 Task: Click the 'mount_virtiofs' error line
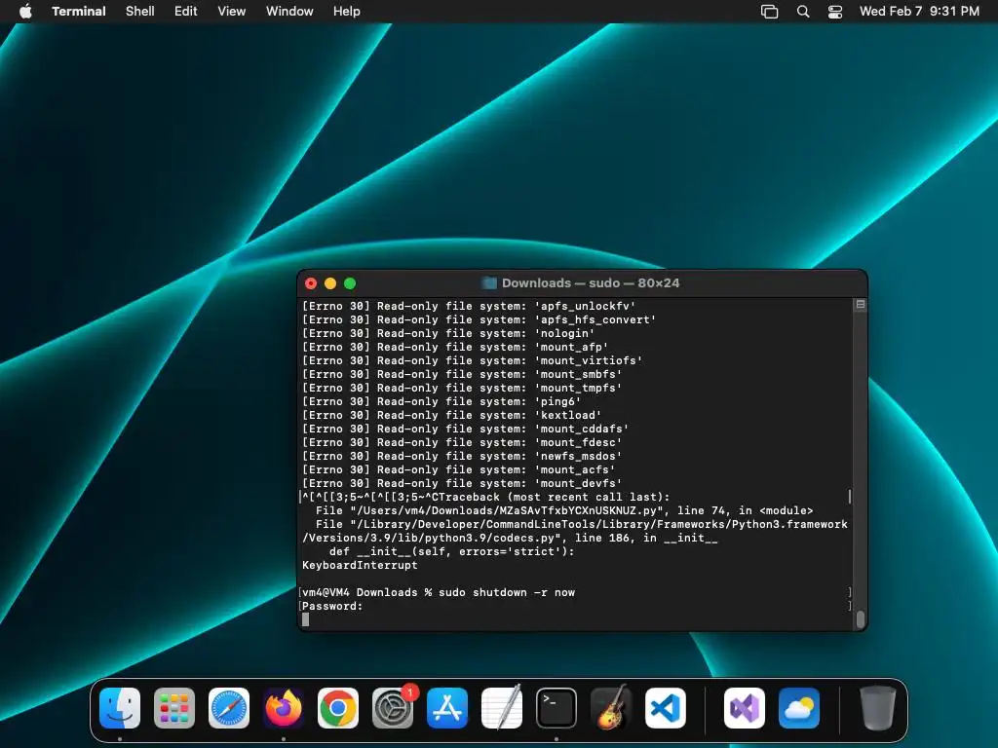[x=473, y=360]
